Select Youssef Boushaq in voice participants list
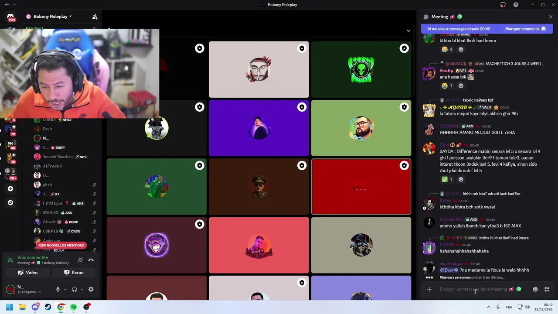 (x=58, y=157)
